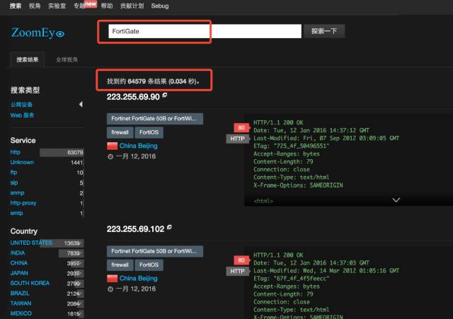Open result IP 223.255.69.90
Viewport: 453px width, 319px height.
(133, 97)
